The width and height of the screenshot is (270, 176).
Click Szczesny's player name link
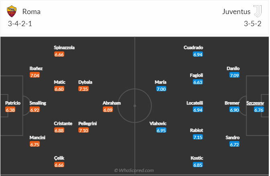(x=254, y=103)
